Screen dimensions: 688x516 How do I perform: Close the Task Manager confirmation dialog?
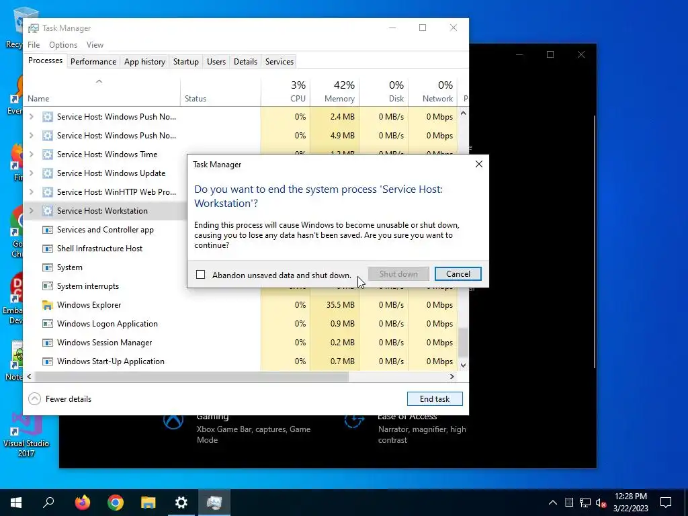(x=478, y=164)
